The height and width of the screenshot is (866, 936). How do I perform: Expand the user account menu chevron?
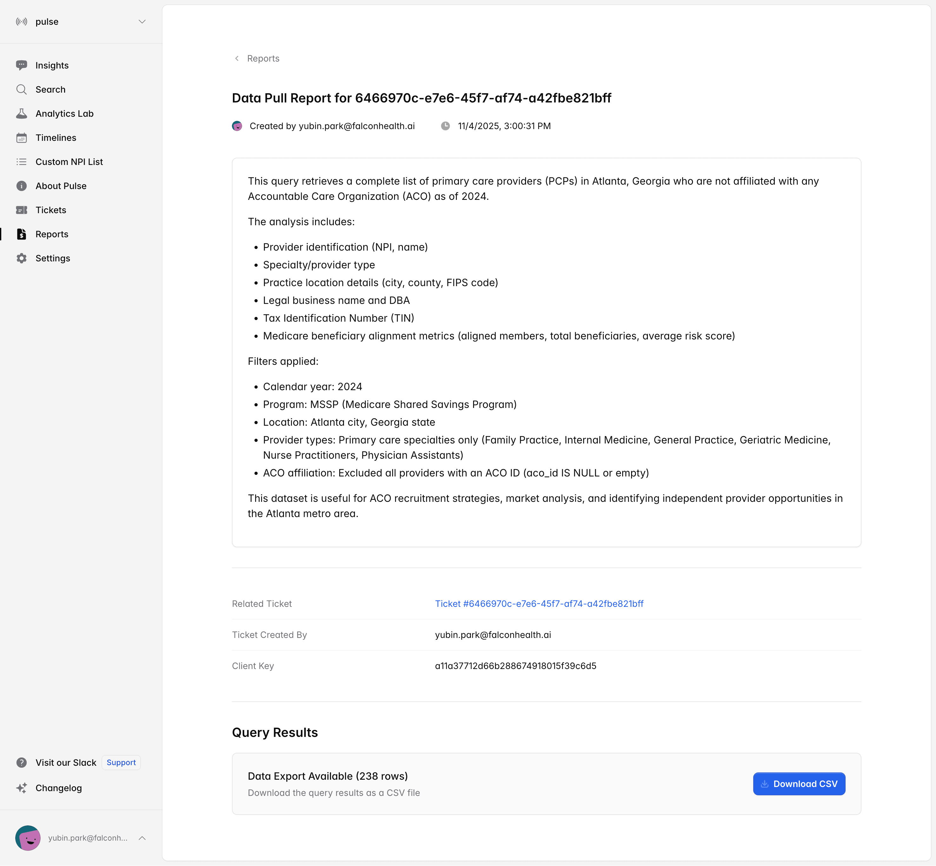(x=142, y=838)
